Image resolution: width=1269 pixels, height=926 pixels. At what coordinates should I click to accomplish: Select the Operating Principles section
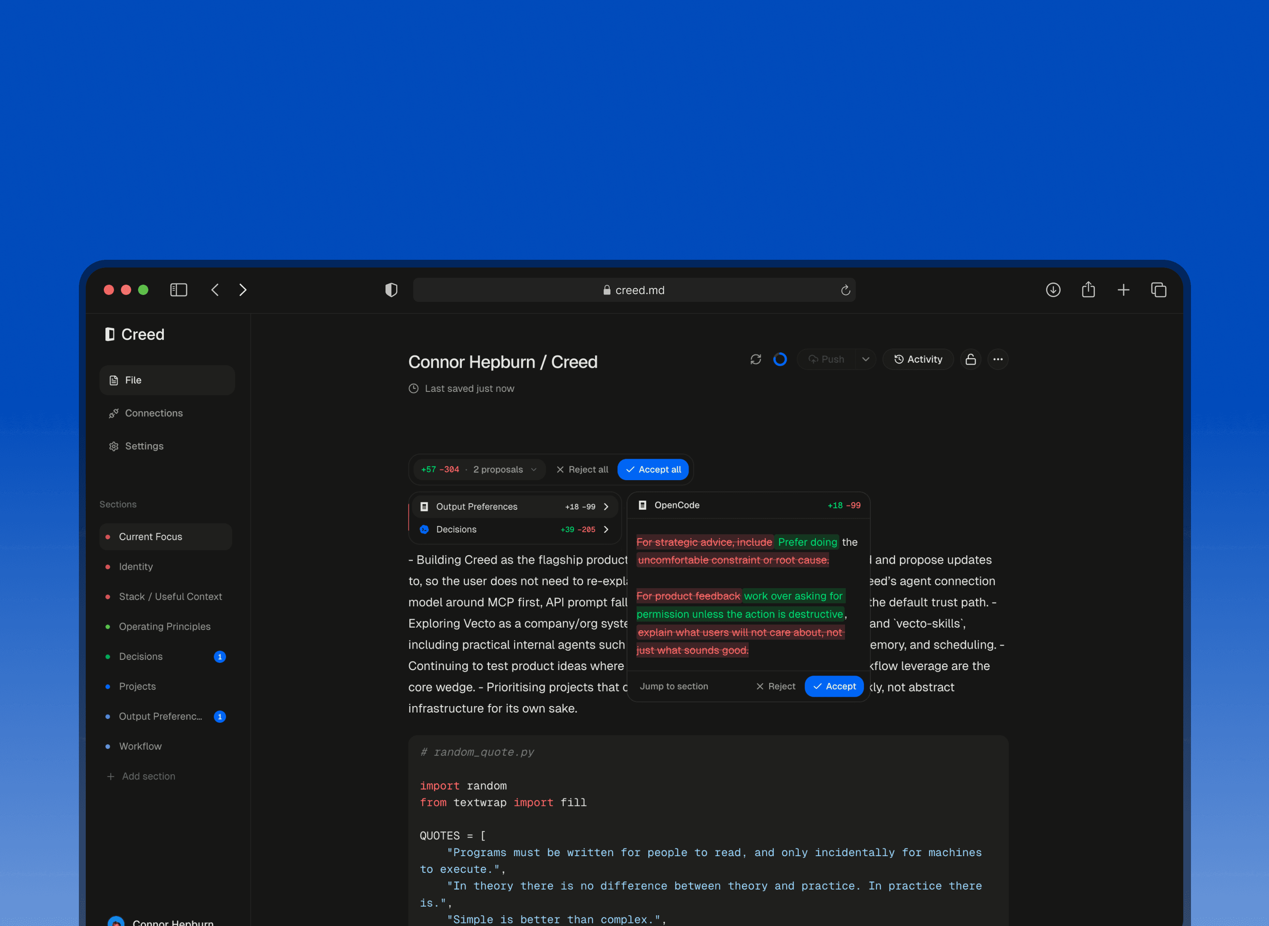pos(165,627)
